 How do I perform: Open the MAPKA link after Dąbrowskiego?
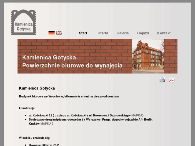tap(137, 115)
